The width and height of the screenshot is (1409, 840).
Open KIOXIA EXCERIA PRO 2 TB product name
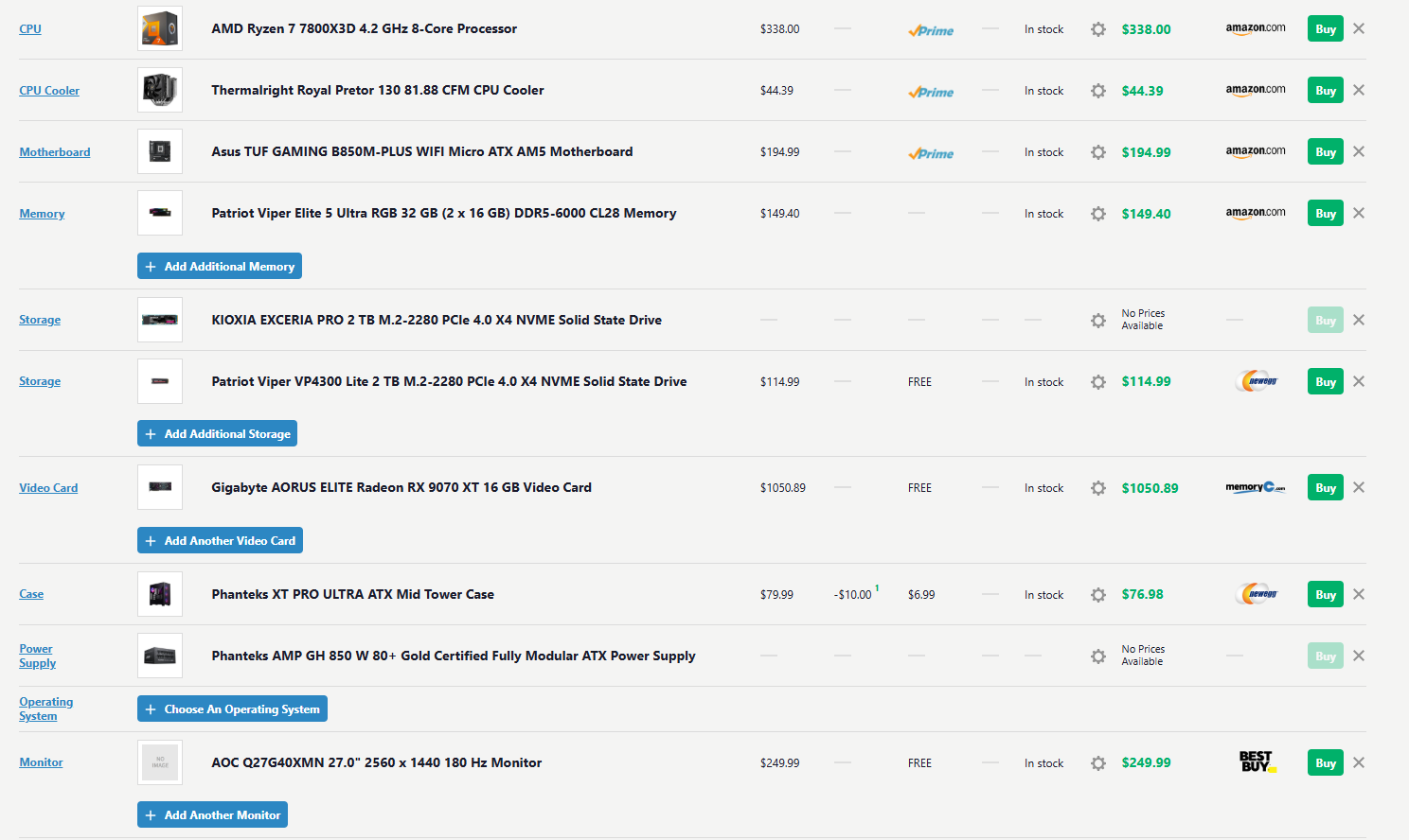(437, 320)
